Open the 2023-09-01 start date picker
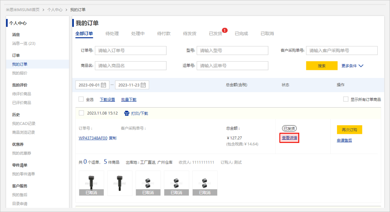 pyautogui.click(x=89, y=85)
